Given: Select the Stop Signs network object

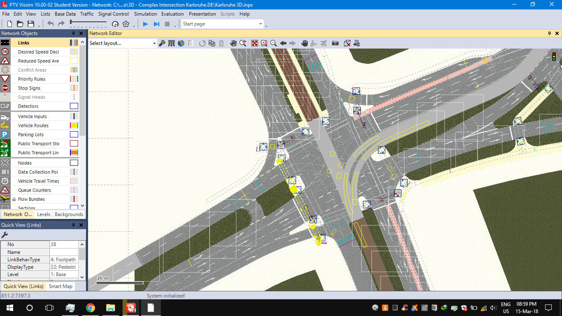Looking at the screenshot, I should [x=29, y=88].
